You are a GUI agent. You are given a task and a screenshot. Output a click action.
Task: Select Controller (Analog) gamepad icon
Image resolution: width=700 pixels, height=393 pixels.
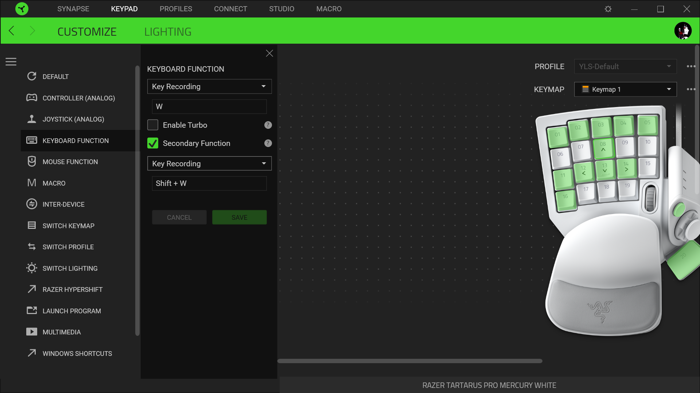[32, 98]
